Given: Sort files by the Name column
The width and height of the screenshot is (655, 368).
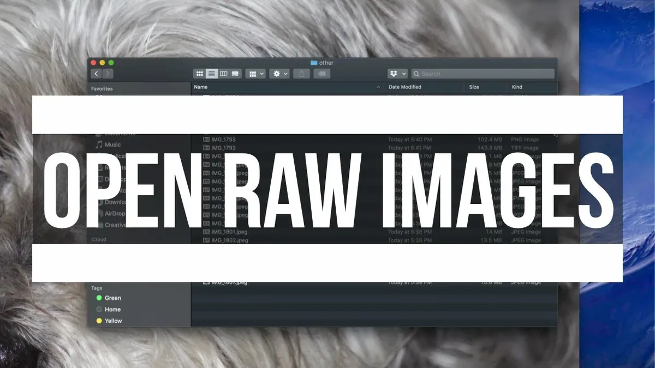Looking at the screenshot, I should click(x=287, y=87).
